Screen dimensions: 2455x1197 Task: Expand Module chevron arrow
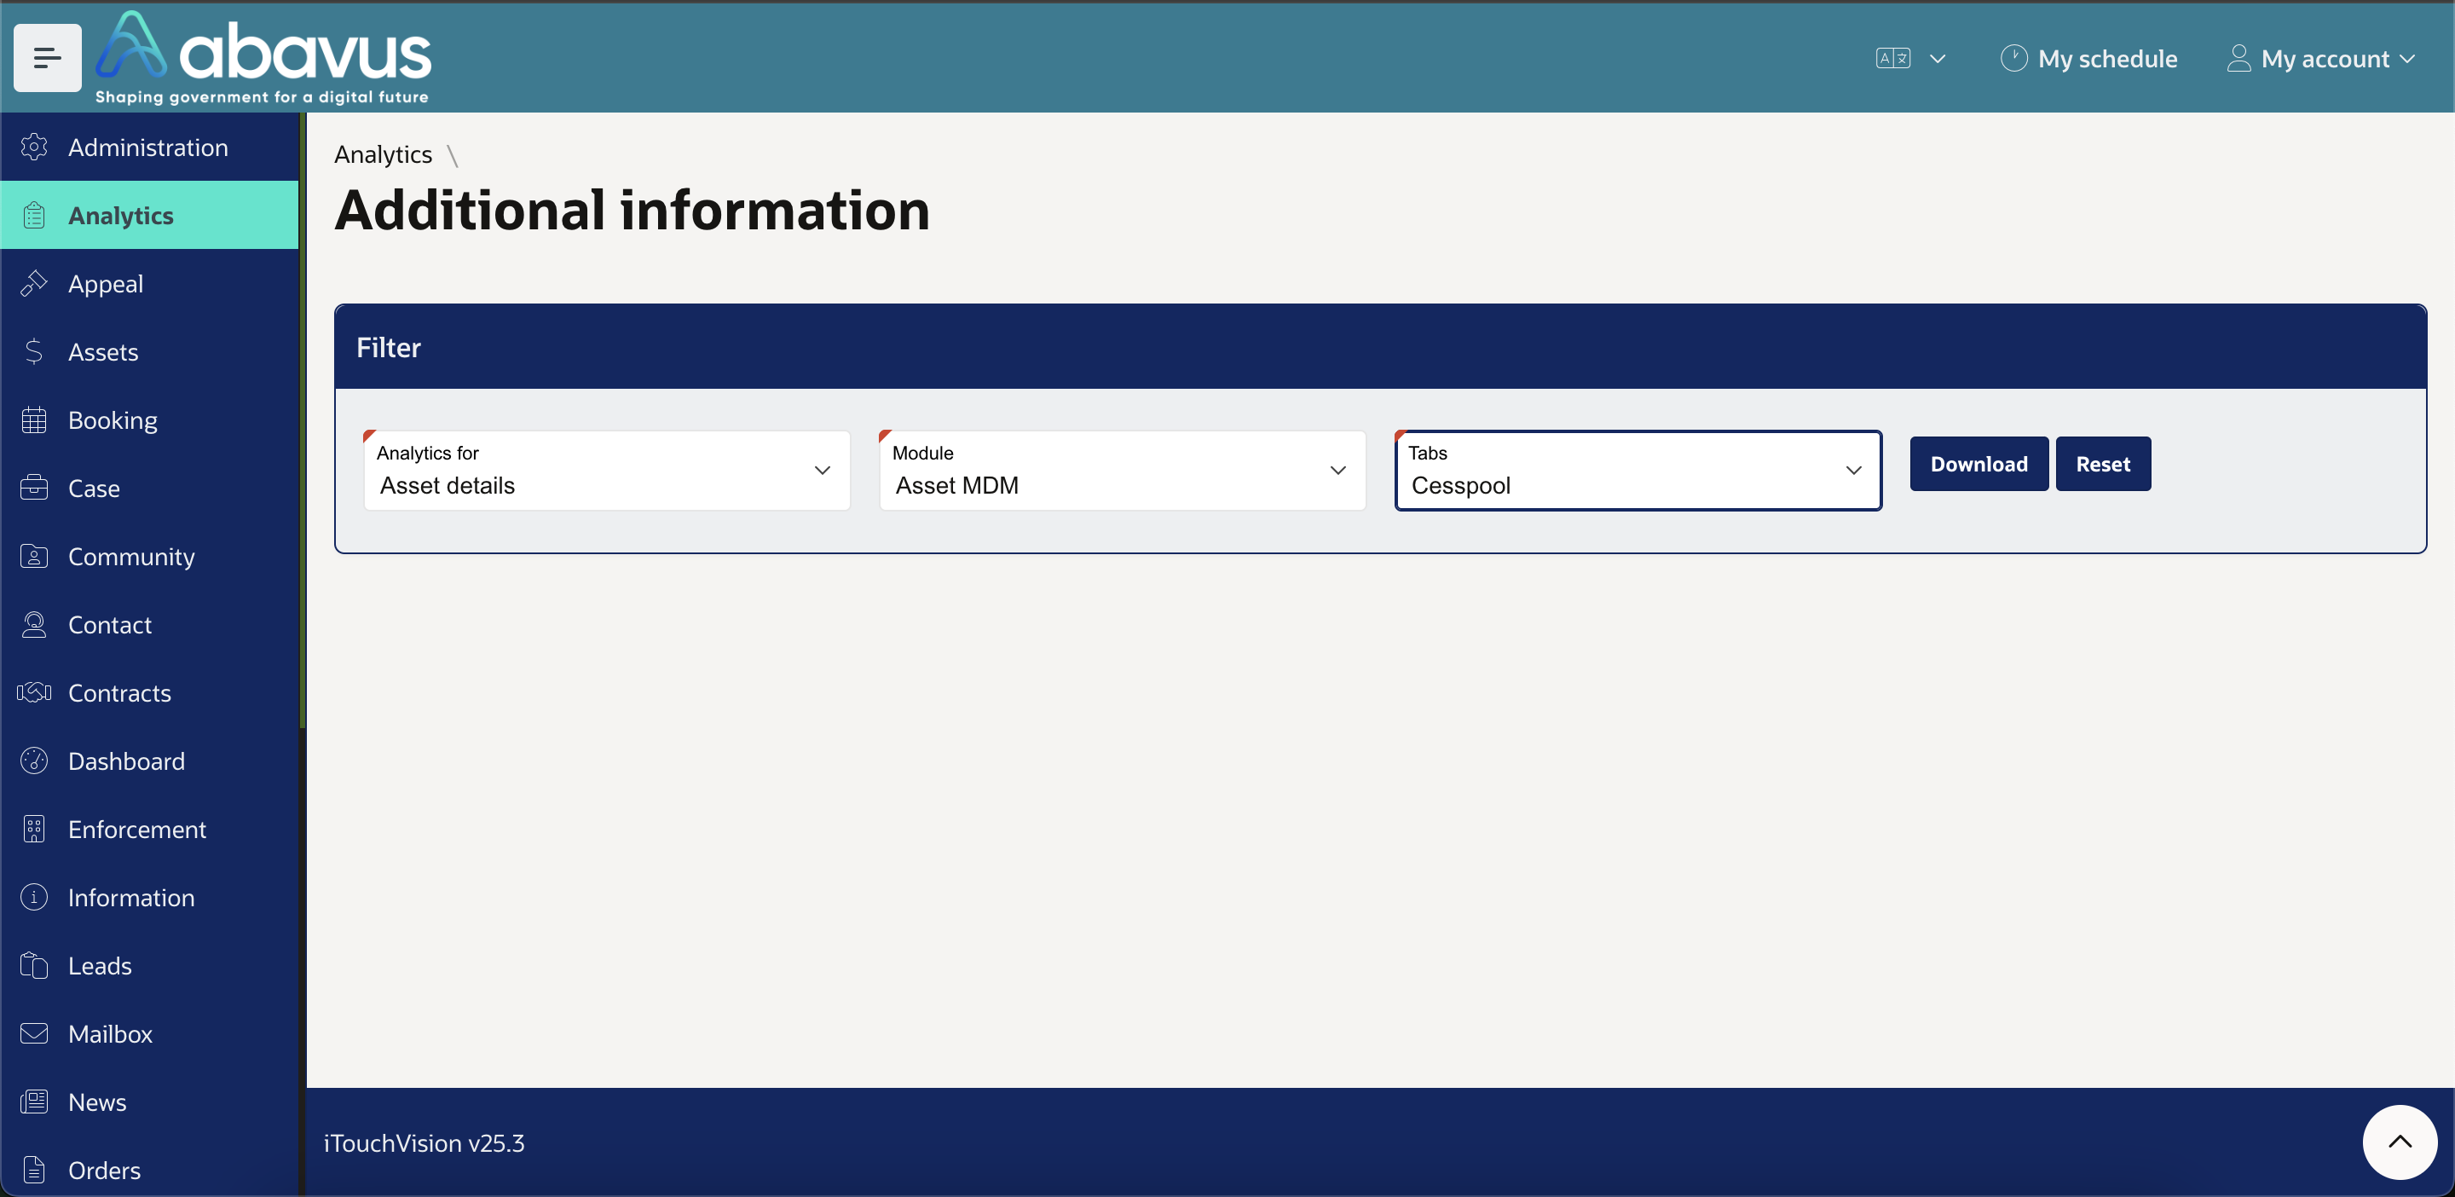tap(1338, 471)
